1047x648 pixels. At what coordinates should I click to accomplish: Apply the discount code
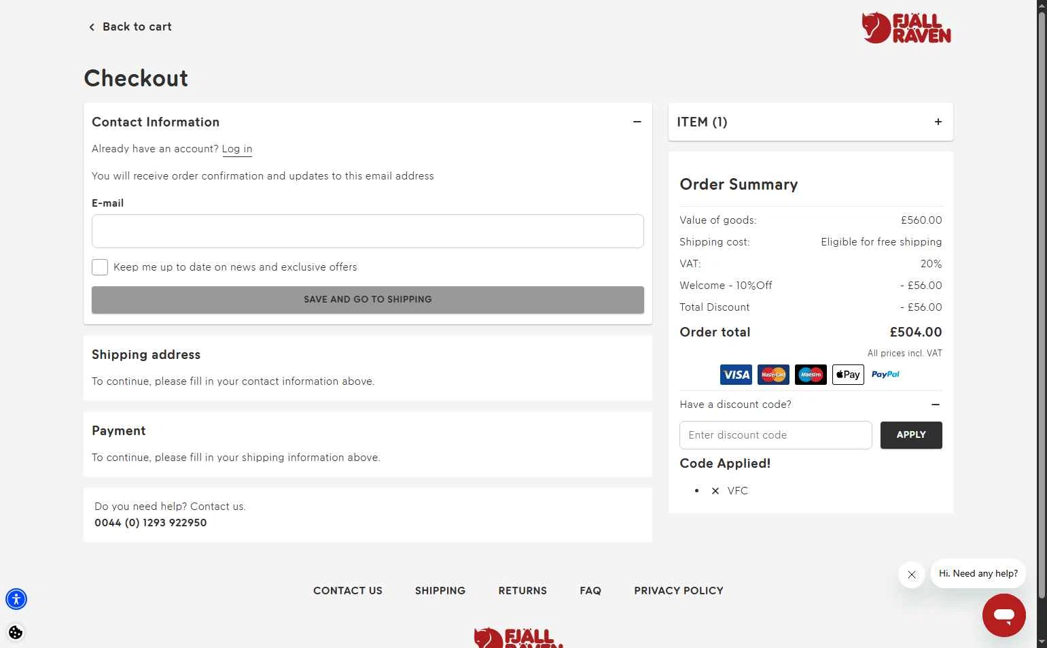click(911, 435)
